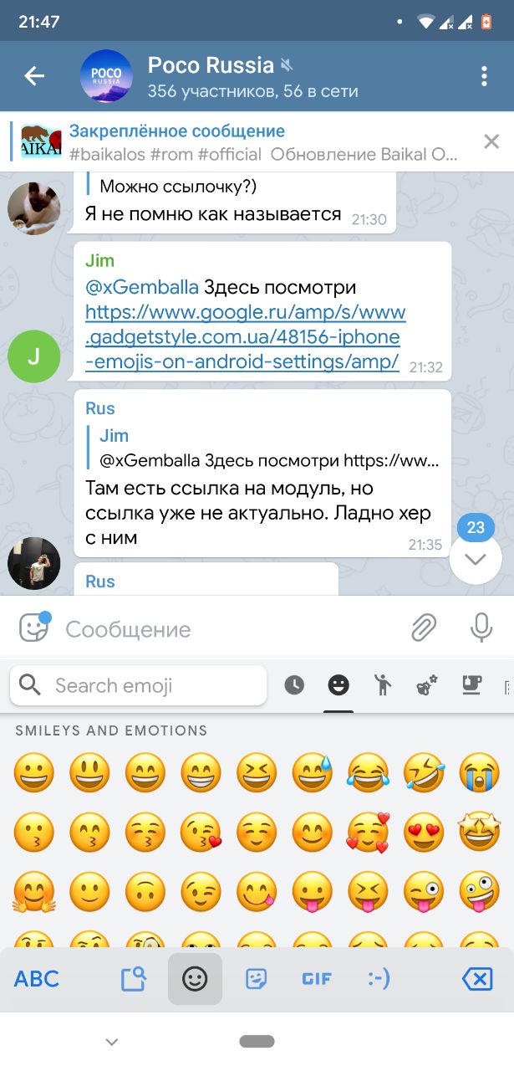Screen dimensions: 514x1071
Task: Tap the paperclip attach file icon
Action: [x=424, y=628]
